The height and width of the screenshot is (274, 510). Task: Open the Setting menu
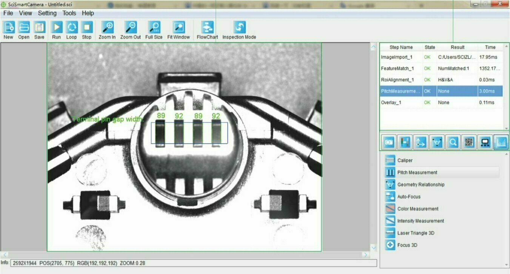point(47,13)
